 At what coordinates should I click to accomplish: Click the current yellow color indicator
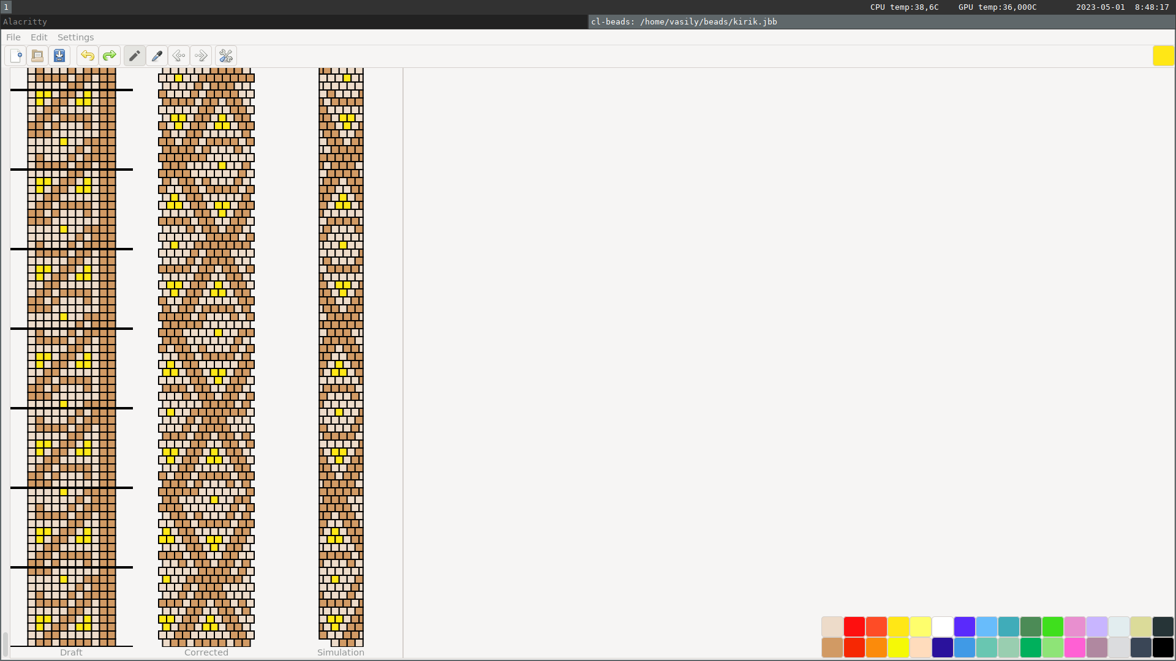1163,56
